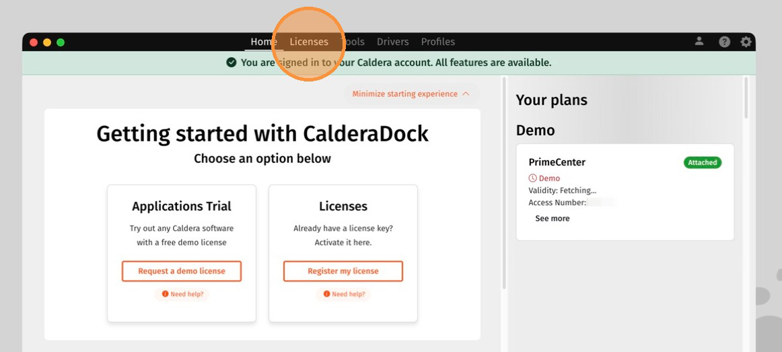Open the user account icon
The width and height of the screenshot is (782, 352).
pyautogui.click(x=699, y=41)
